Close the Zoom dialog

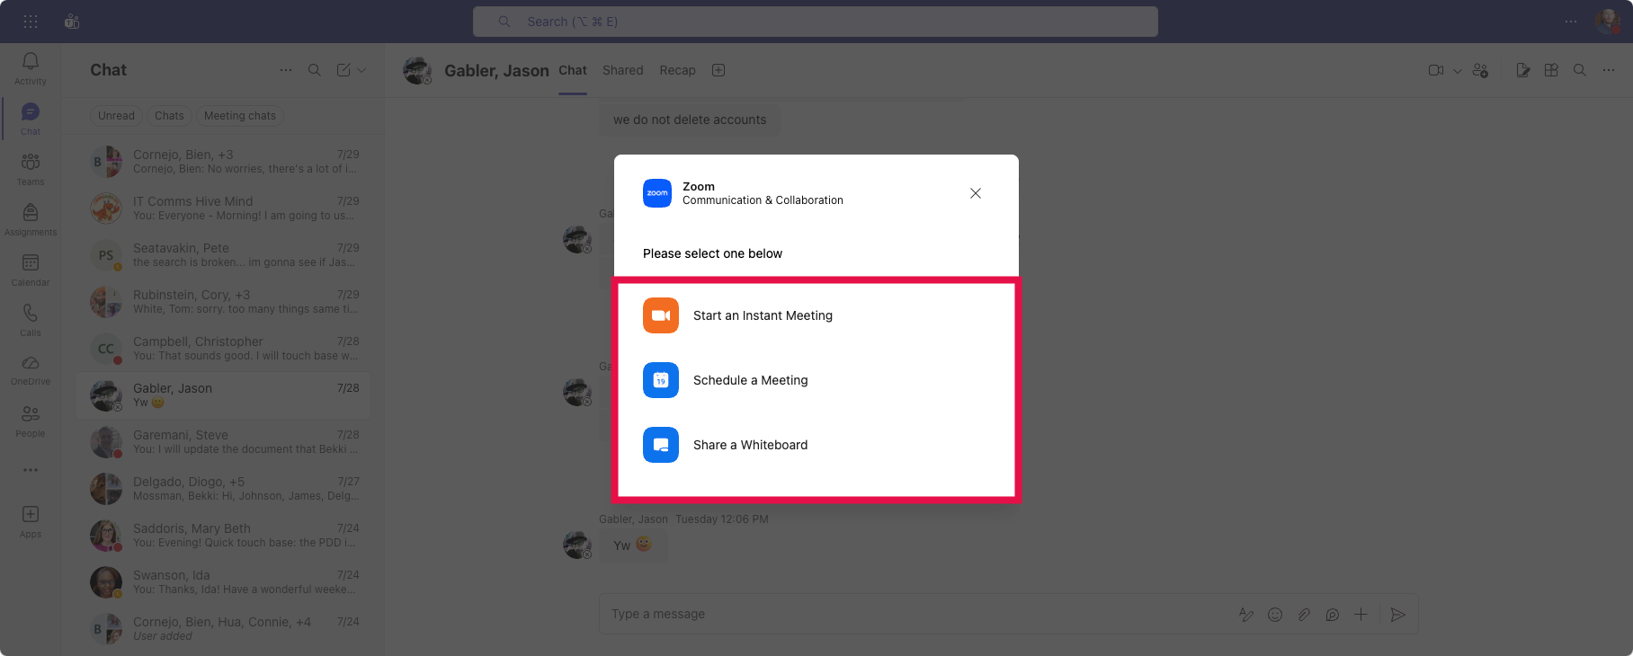coord(976,193)
